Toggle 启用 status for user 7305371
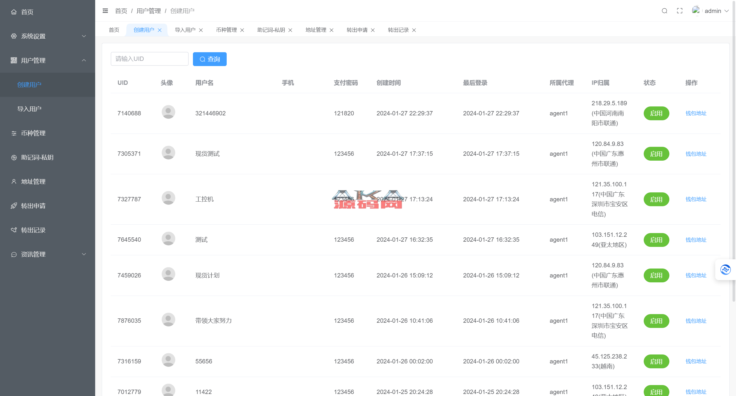Screen dimensions: 736x396 (656, 154)
